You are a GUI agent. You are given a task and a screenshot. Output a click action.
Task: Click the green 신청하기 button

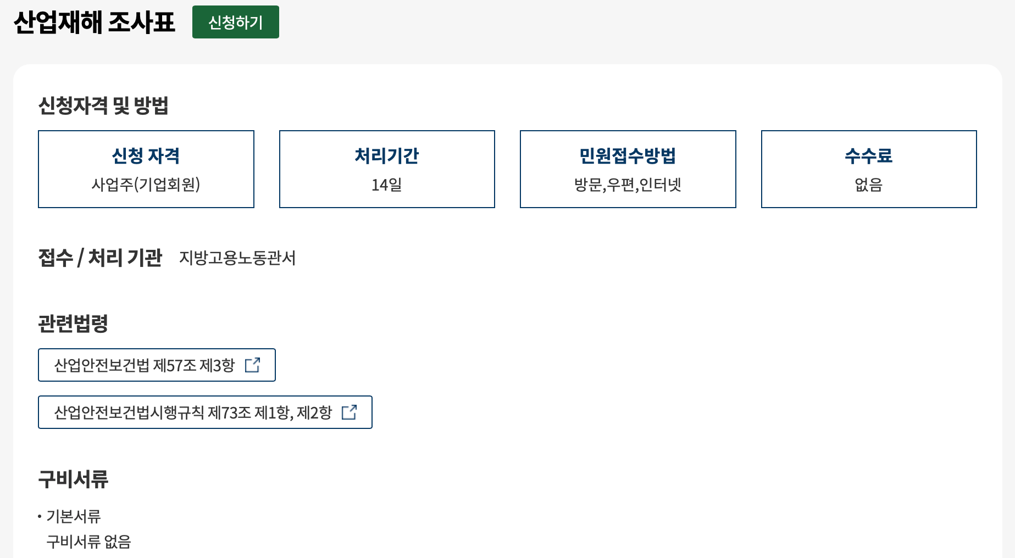coord(235,22)
